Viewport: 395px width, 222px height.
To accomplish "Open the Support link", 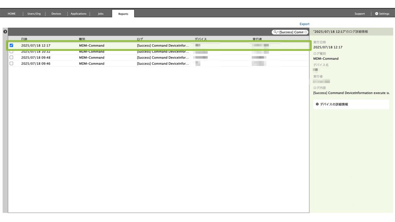I will [360, 13].
